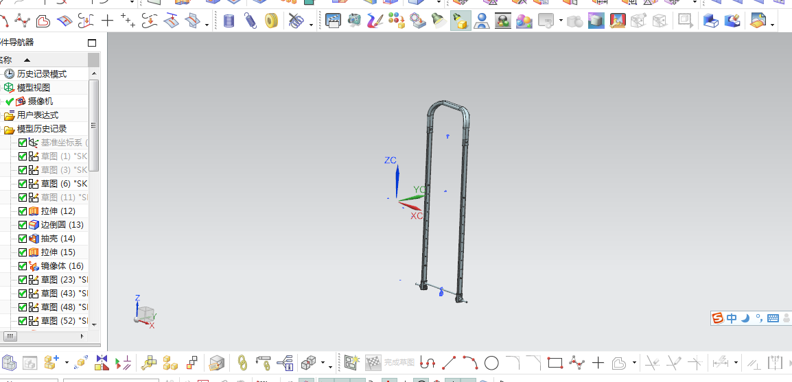Click the blue stepped solid block icon

(x=711, y=21)
